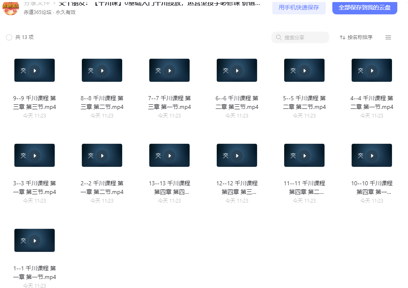
Task: Play the 9--9 千川课程 video thumbnail
Action: point(35,70)
